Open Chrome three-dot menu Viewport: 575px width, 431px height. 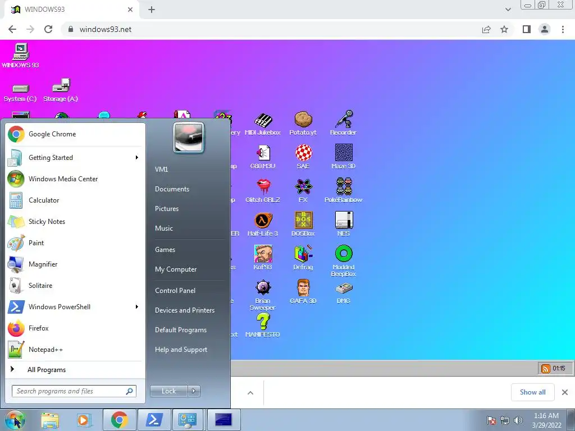[x=563, y=29]
